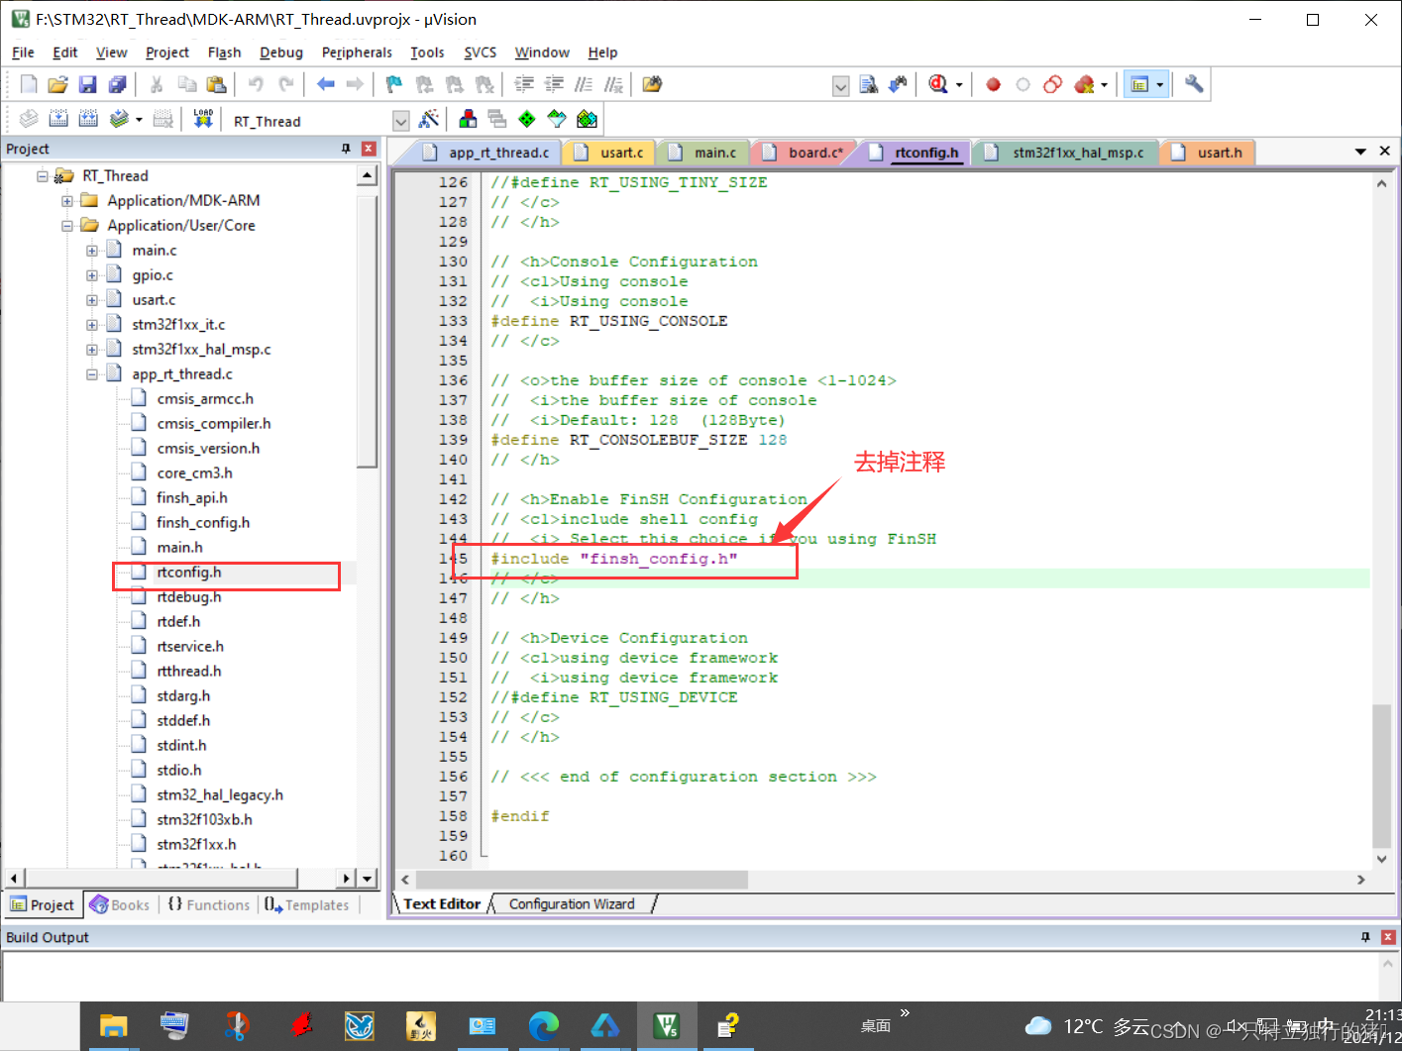Screen dimensions: 1402x1051
Task: Click the weather widget in taskbar
Action: point(1088,1026)
